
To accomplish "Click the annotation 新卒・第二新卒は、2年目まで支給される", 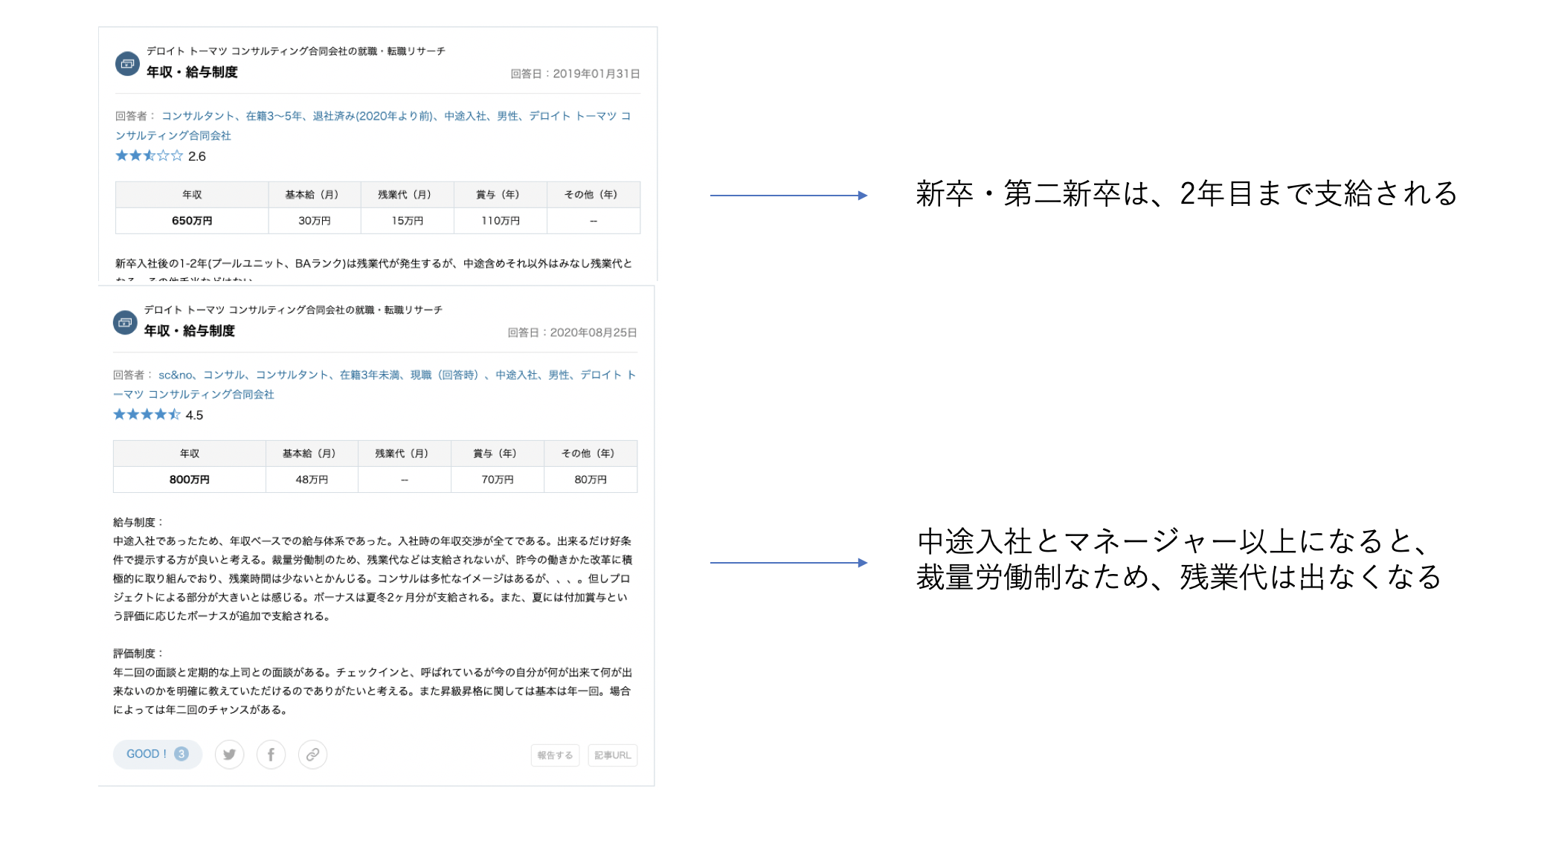I will point(1186,194).
